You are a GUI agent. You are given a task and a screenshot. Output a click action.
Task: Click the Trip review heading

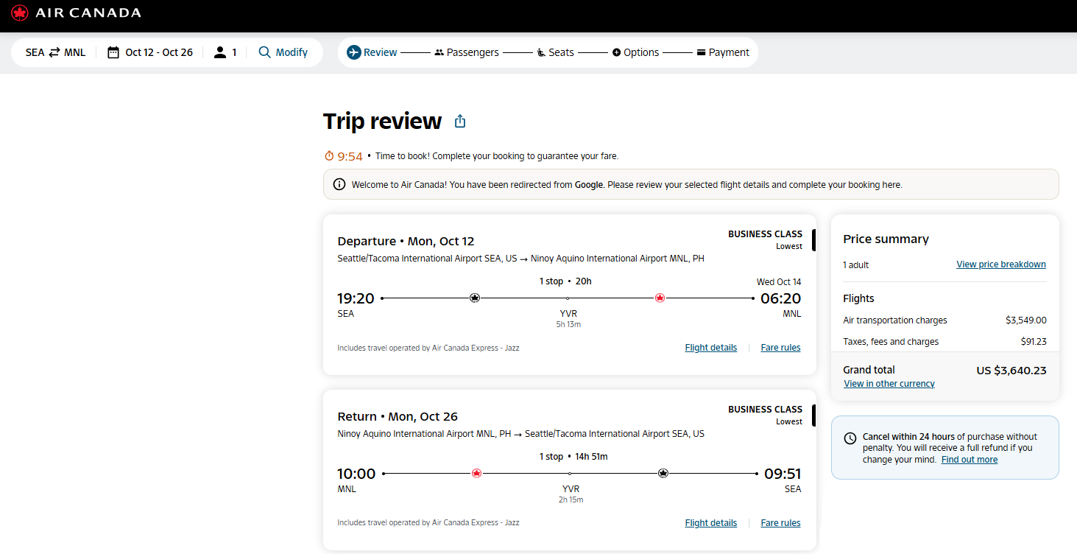coord(382,121)
